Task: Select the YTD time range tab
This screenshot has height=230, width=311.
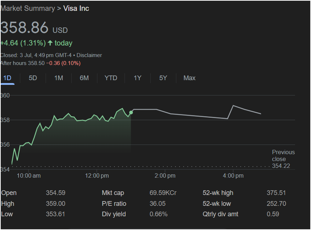Action: [111, 78]
